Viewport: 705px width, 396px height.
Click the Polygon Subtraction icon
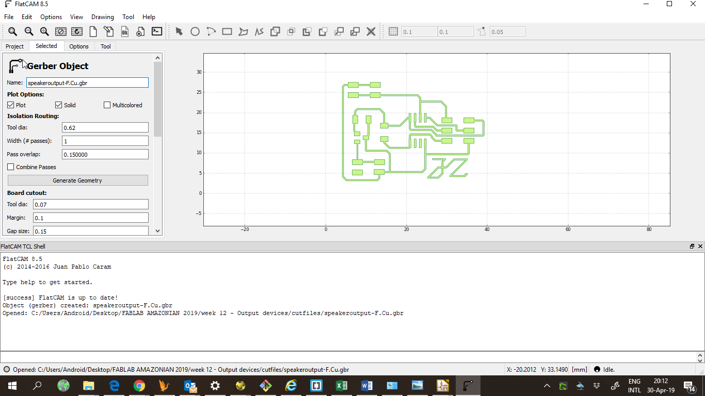click(x=307, y=31)
